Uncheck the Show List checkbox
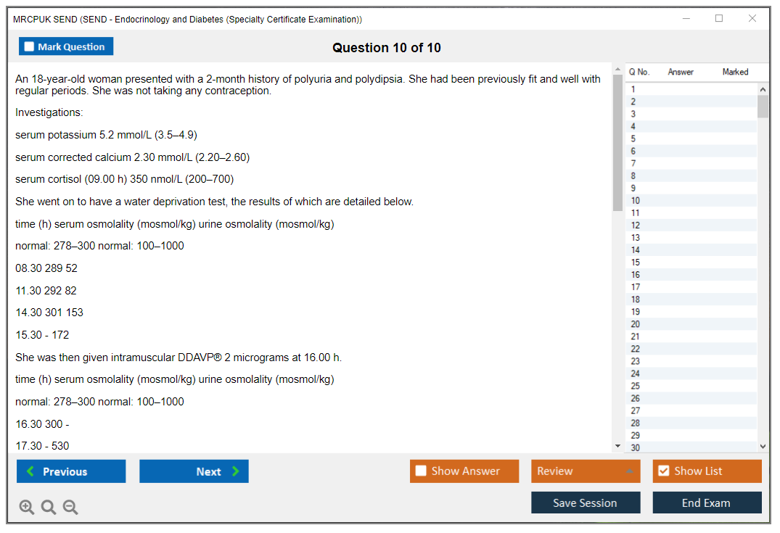Image resolution: width=780 pixels, height=533 pixels. [663, 471]
